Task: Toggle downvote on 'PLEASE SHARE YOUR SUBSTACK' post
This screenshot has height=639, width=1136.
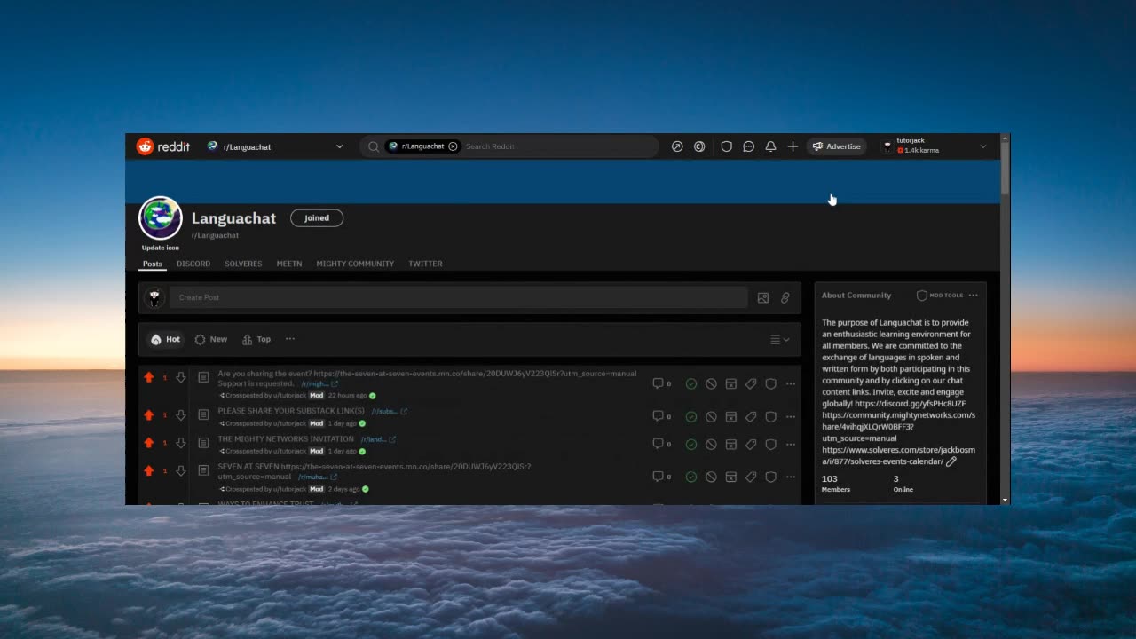Action: coord(180,414)
